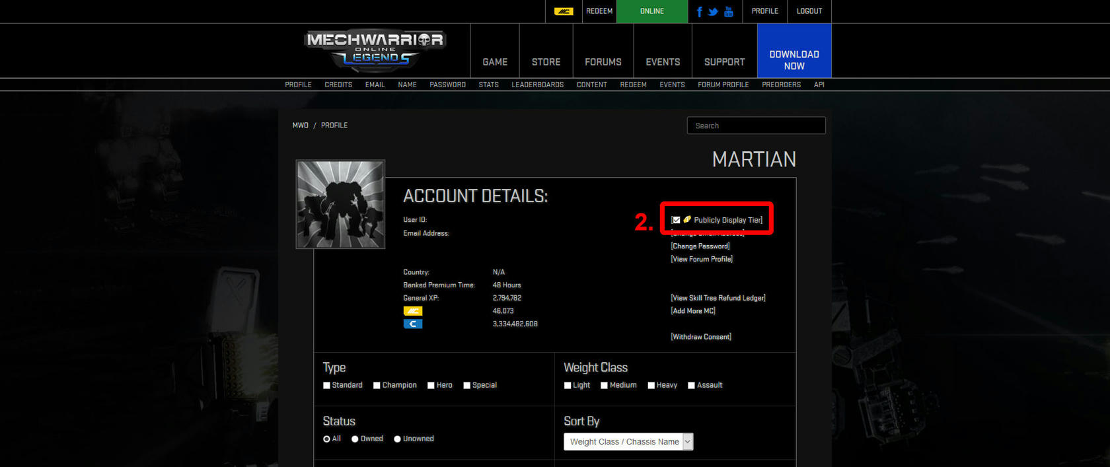Check the Standard type checkbox

326,385
